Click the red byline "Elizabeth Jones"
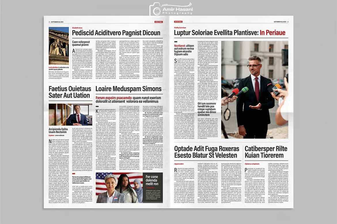Viewport: 337px width, 224px height. point(77,28)
